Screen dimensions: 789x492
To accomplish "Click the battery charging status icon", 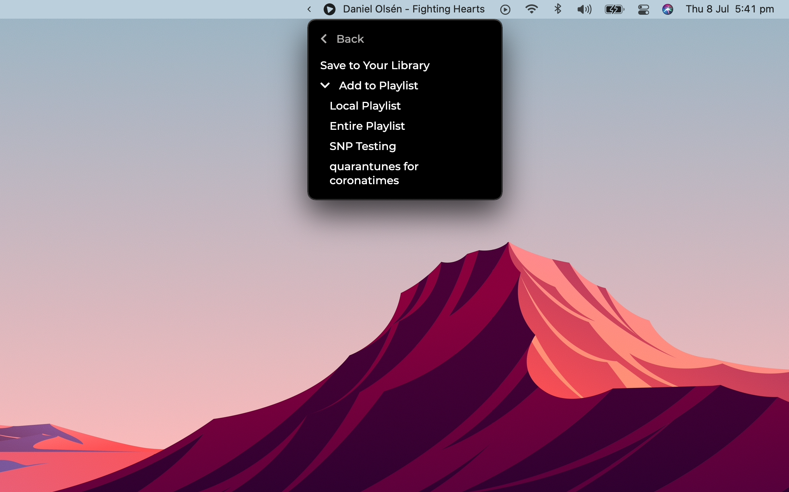I will point(614,9).
